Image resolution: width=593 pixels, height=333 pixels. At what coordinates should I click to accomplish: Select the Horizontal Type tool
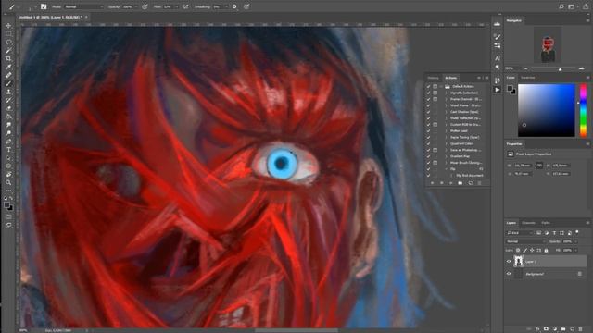point(8,150)
